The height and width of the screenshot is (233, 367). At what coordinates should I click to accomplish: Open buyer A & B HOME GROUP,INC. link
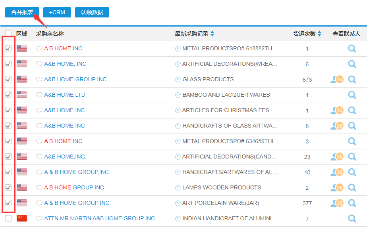[x=77, y=172]
